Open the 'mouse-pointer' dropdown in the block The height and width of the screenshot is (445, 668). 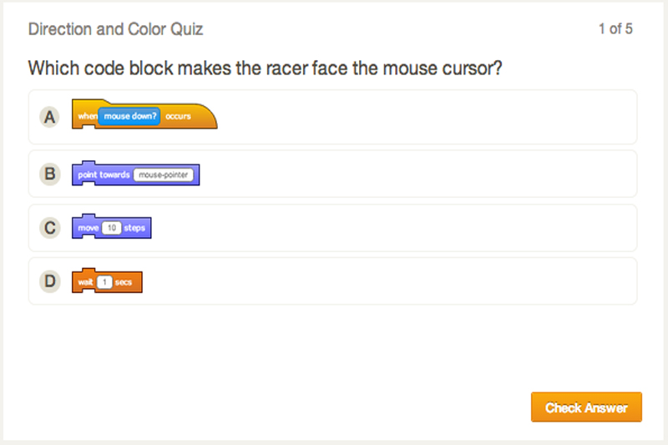point(164,175)
